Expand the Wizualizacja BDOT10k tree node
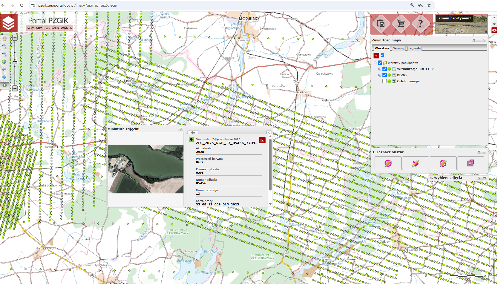The height and width of the screenshot is (284, 497). [380, 69]
